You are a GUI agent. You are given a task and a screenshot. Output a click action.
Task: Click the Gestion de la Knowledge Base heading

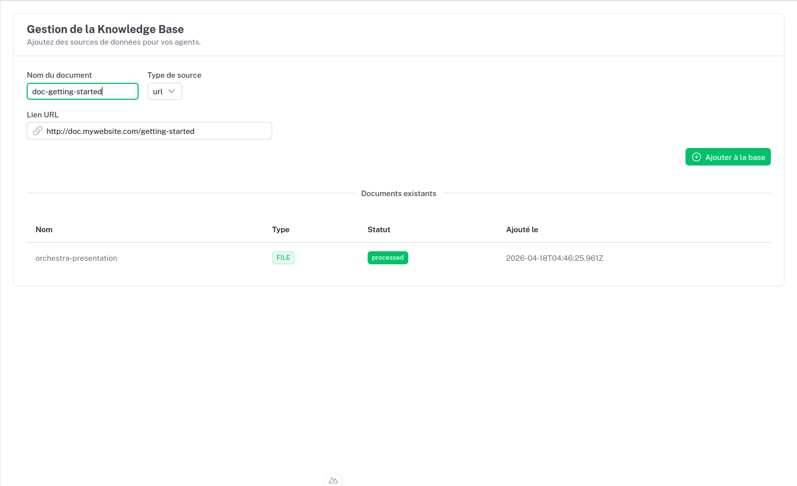(105, 29)
